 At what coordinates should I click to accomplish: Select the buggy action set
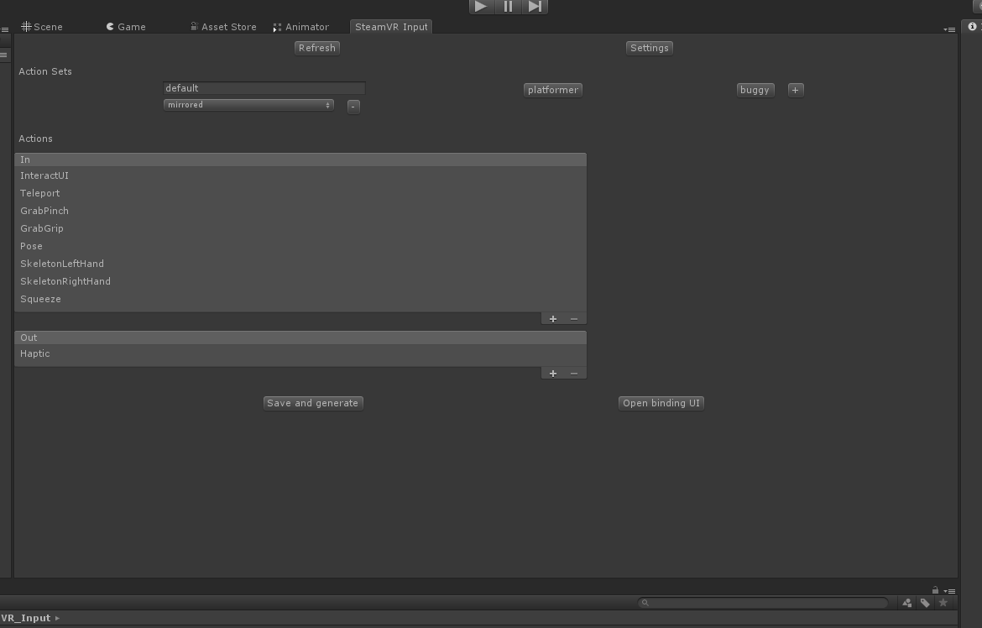click(x=755, y=90)
